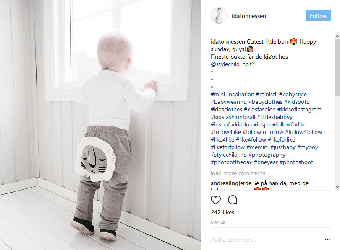Click the scrollbar up arrow in comments
This screenshot has width=340, height=250.
tap(337, 36)
